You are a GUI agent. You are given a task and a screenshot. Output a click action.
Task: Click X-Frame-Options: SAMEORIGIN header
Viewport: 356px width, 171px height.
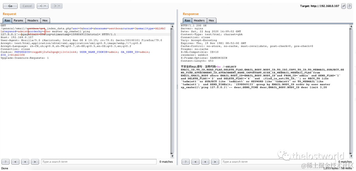click(x=204, y=58)
